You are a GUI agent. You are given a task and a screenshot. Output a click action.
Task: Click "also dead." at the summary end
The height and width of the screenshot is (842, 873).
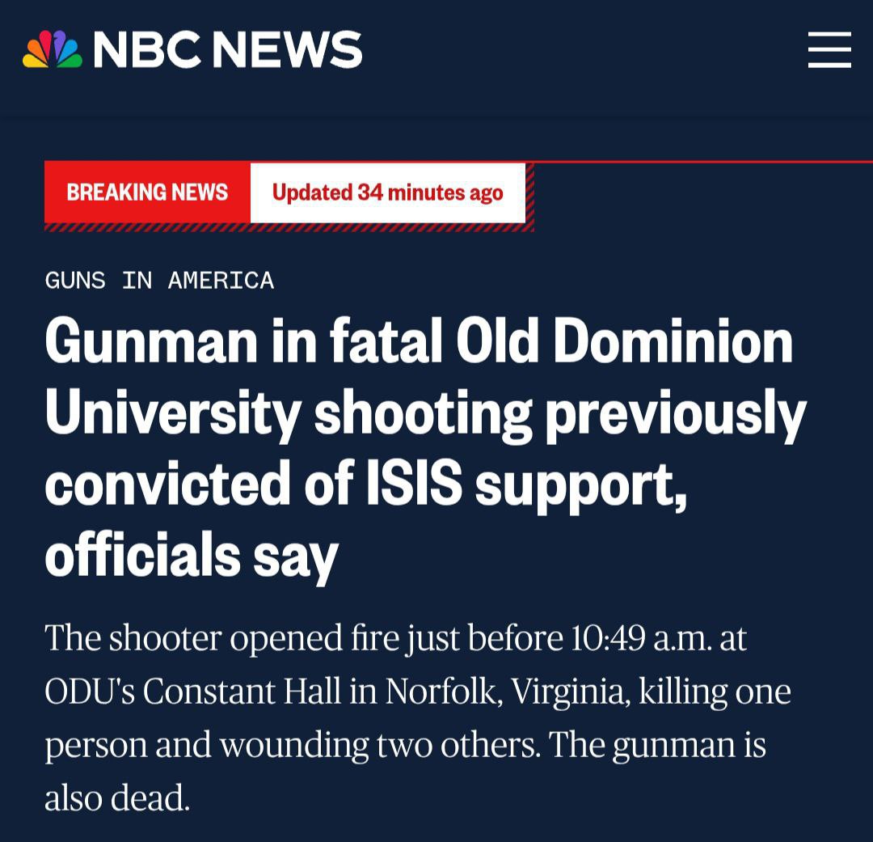click(x=117, y=798)
